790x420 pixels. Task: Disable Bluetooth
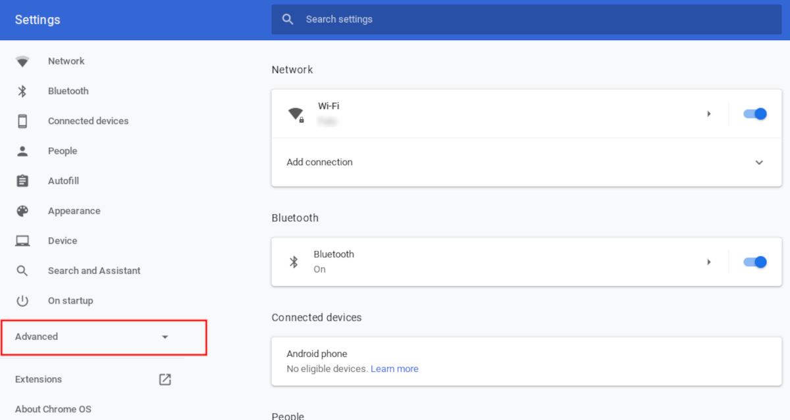point(754,262)
